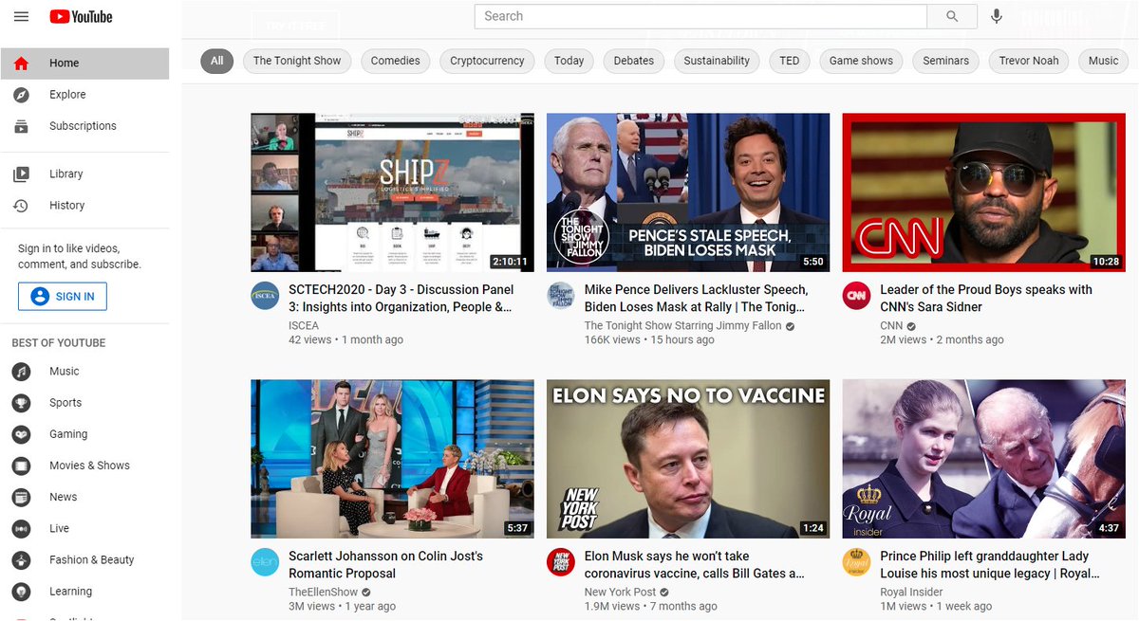This screenshot has height=621, width=1139.
Task: Click the YouTube logo
Action: (x=81, y=16)
